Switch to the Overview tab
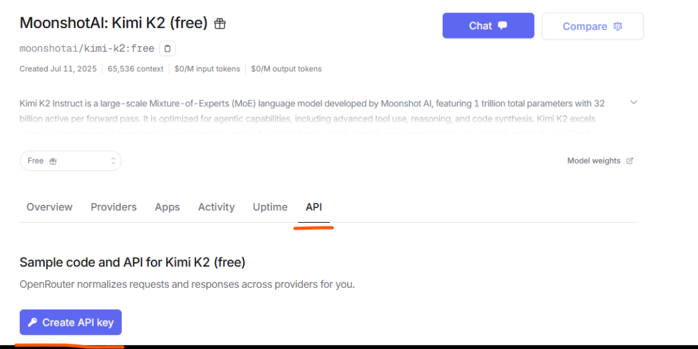This screenshot has width=698, height=349. (49, 207)
